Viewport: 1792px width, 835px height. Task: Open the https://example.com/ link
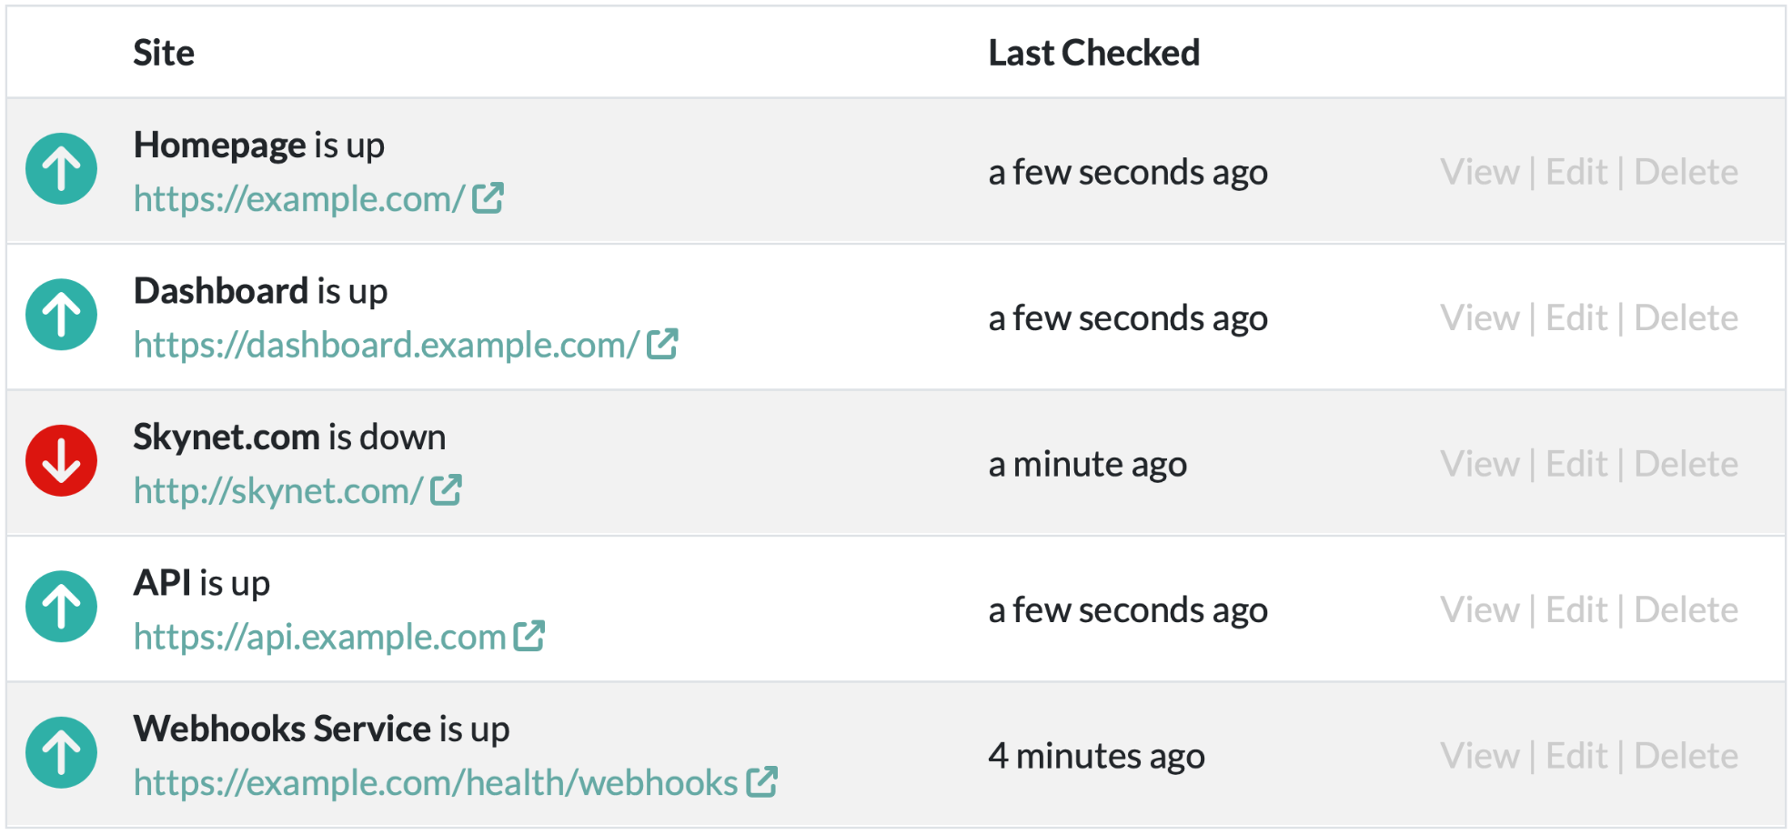point(298,199)
